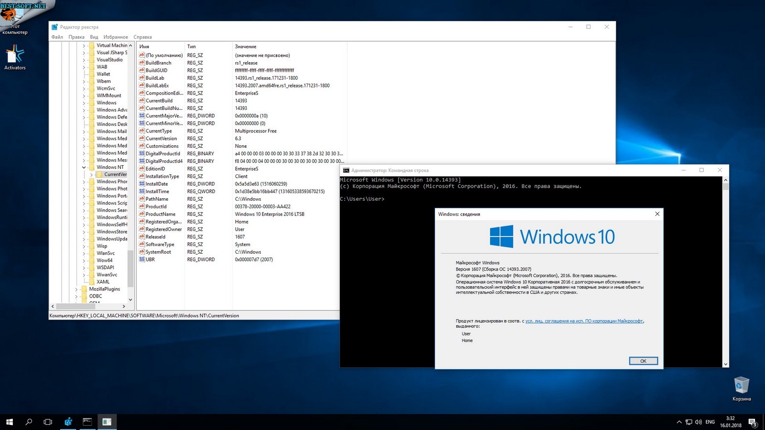Open the network tray icon

point(688,422)
